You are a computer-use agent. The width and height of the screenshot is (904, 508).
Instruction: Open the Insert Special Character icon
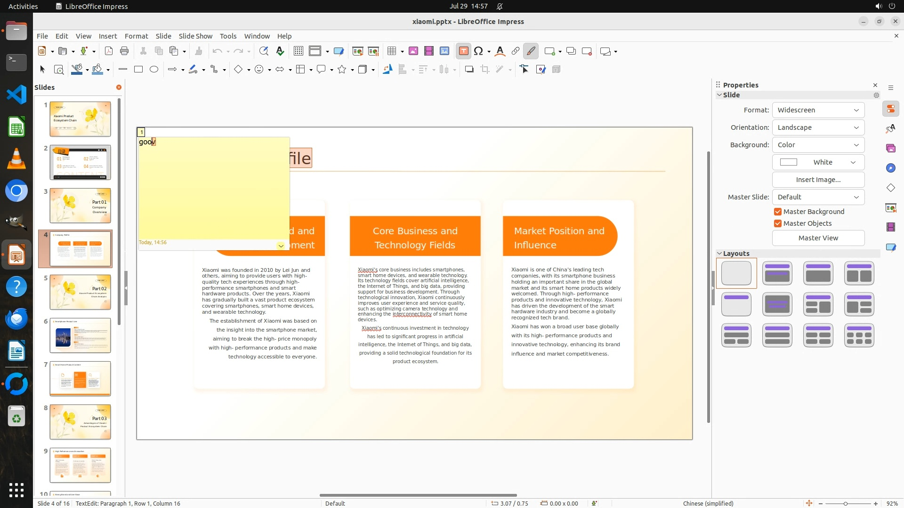click(479, 51)
